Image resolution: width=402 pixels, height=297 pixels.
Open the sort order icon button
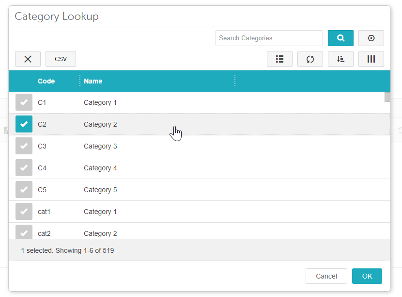click(340, 59)
